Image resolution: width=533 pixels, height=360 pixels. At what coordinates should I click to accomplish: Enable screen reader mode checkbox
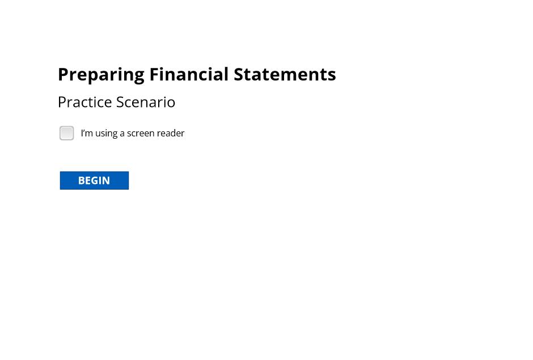tap(67, 133)
